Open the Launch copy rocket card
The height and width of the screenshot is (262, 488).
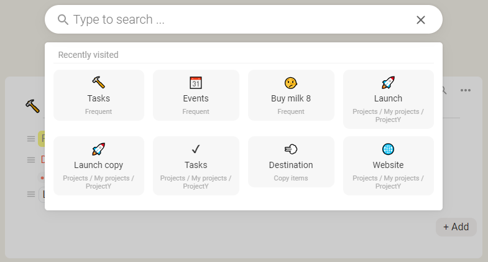coord(99,166)
